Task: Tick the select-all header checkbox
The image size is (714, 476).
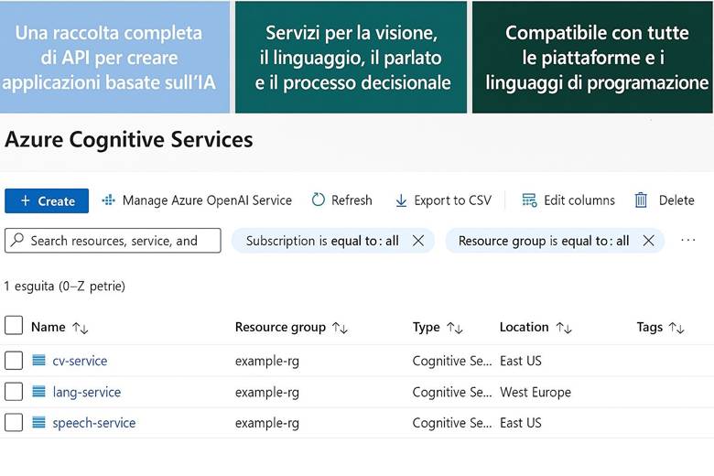Action: point(14,326)
